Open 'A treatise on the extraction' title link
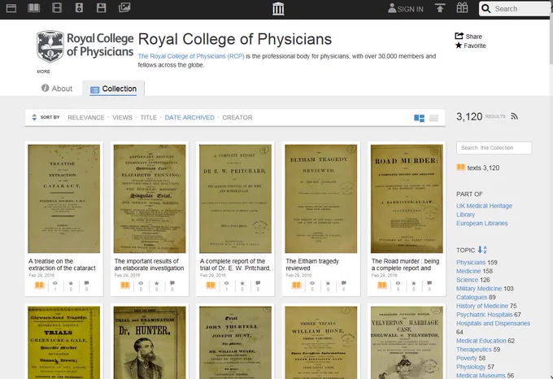The image size is (553, 379). (x=62, y=264)
